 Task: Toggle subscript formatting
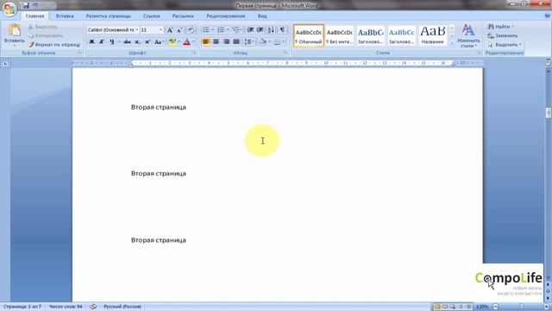137,42
